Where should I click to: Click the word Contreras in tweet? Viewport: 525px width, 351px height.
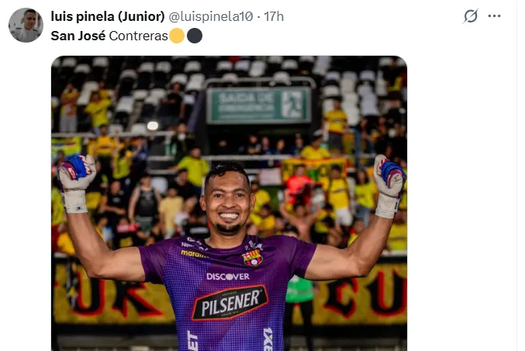pyautogui.click(x=138, y=36)
